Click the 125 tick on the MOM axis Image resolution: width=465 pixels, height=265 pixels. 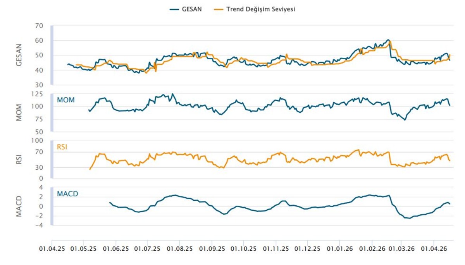(37, 94)
